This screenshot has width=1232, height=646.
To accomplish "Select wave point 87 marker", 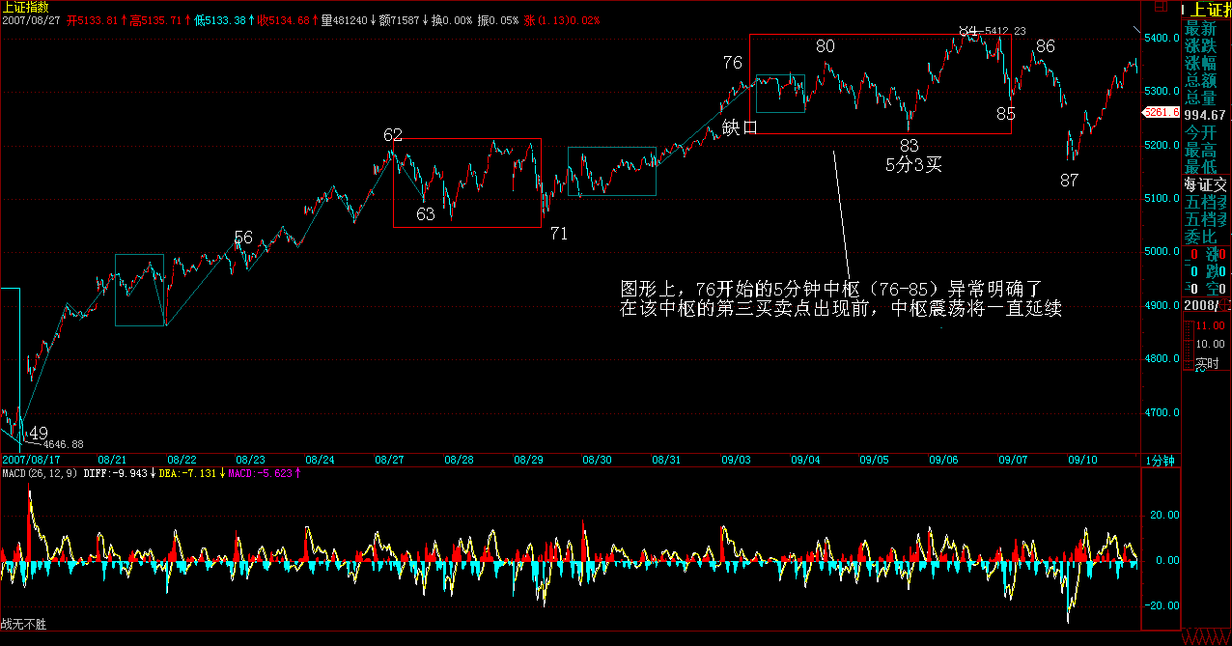I will (x=1069, y=180).
